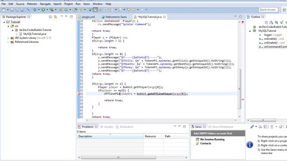Click Collapse All icon in Outline panel
The image size is (287, 161).
266,22
